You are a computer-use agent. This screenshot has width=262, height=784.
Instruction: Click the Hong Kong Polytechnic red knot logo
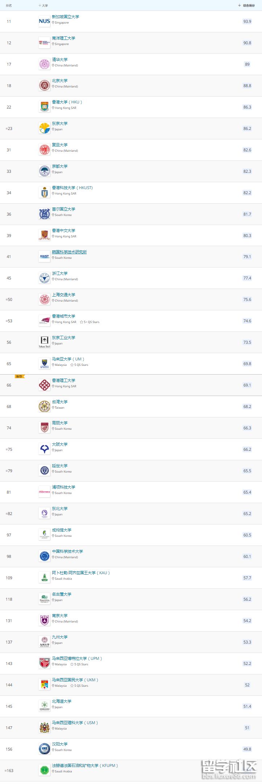(x=45, y=385)
